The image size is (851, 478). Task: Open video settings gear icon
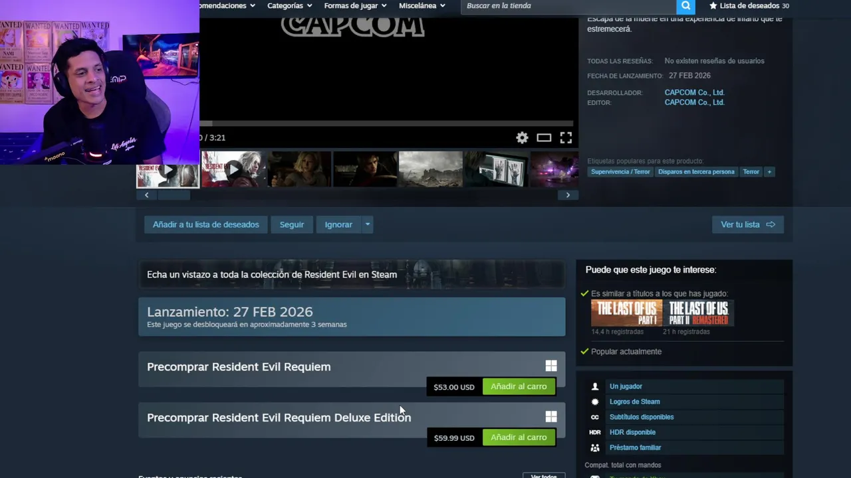tap(522, 137)
